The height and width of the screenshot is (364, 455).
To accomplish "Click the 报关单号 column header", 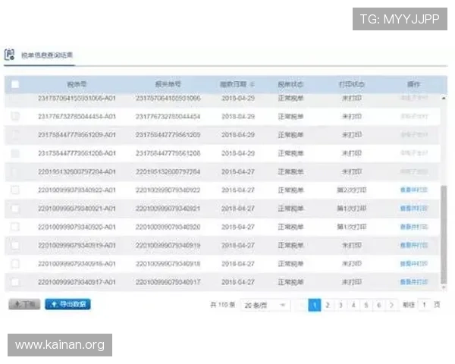I will pos(168,84).
